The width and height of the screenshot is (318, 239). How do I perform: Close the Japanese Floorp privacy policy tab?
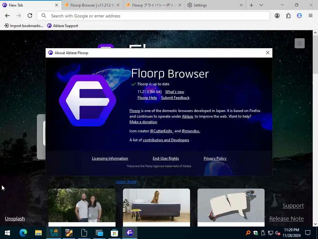pos(180,5)
